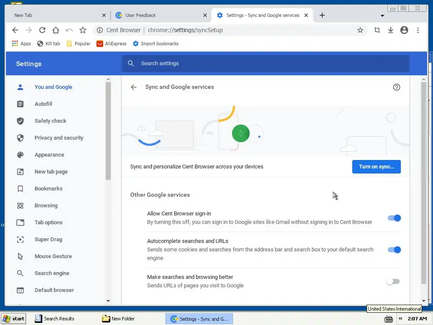
Task: Open Safety check section
Action: 50,121
